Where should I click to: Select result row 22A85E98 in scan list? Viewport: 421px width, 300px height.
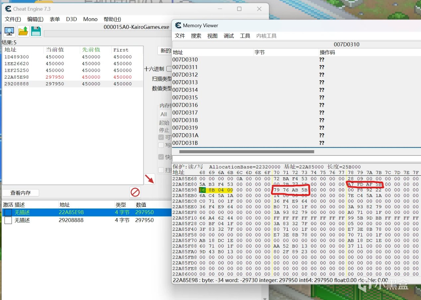73,77
